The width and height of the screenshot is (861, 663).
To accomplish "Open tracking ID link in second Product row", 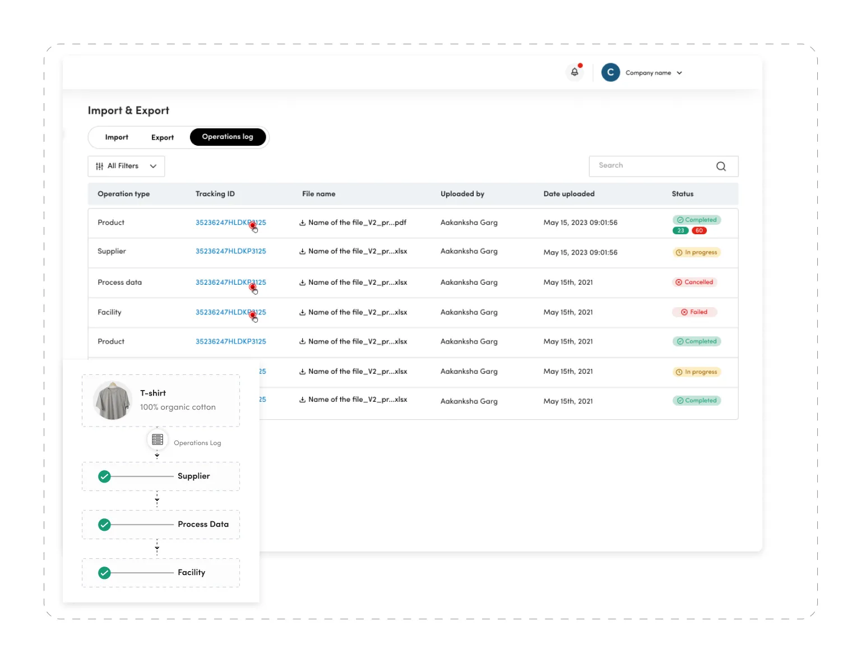I will pos(230,341).
